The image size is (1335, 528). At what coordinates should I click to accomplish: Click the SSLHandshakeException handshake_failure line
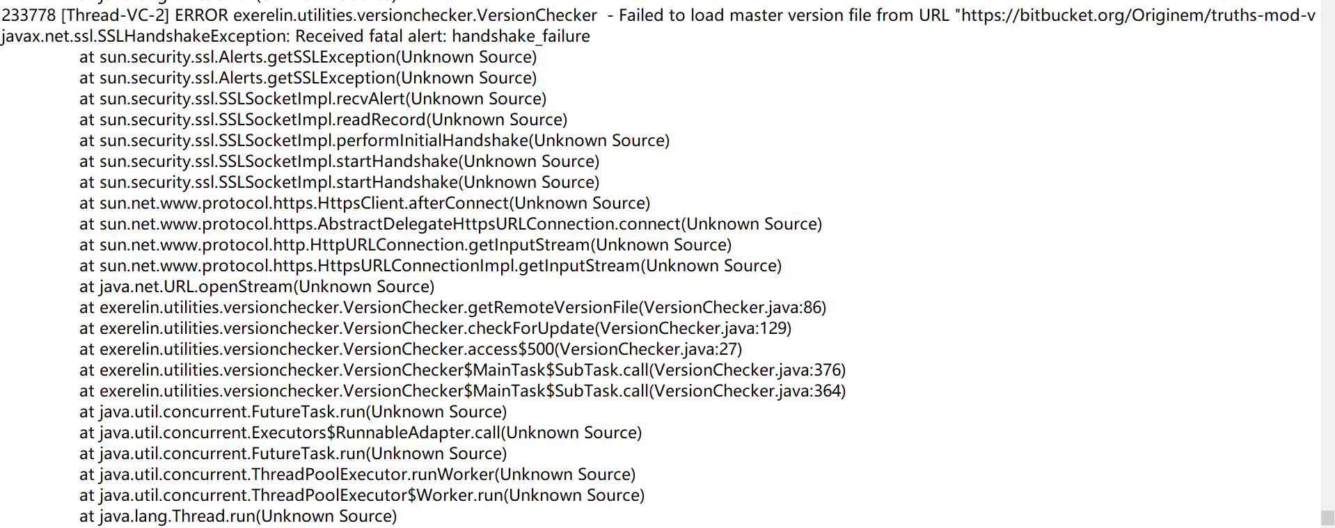[x=296, y=36]
